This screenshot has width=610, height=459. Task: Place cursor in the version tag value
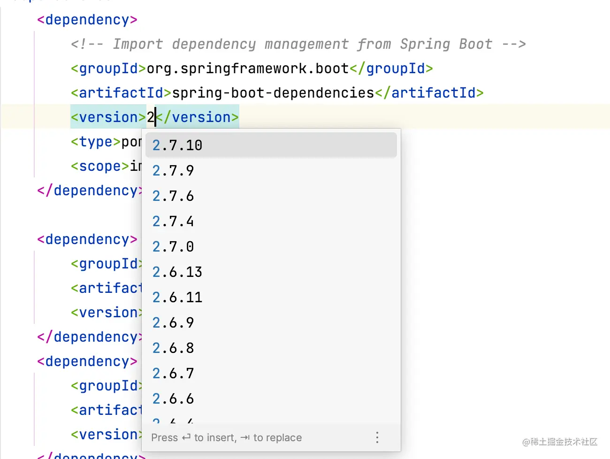pos(151,117)
